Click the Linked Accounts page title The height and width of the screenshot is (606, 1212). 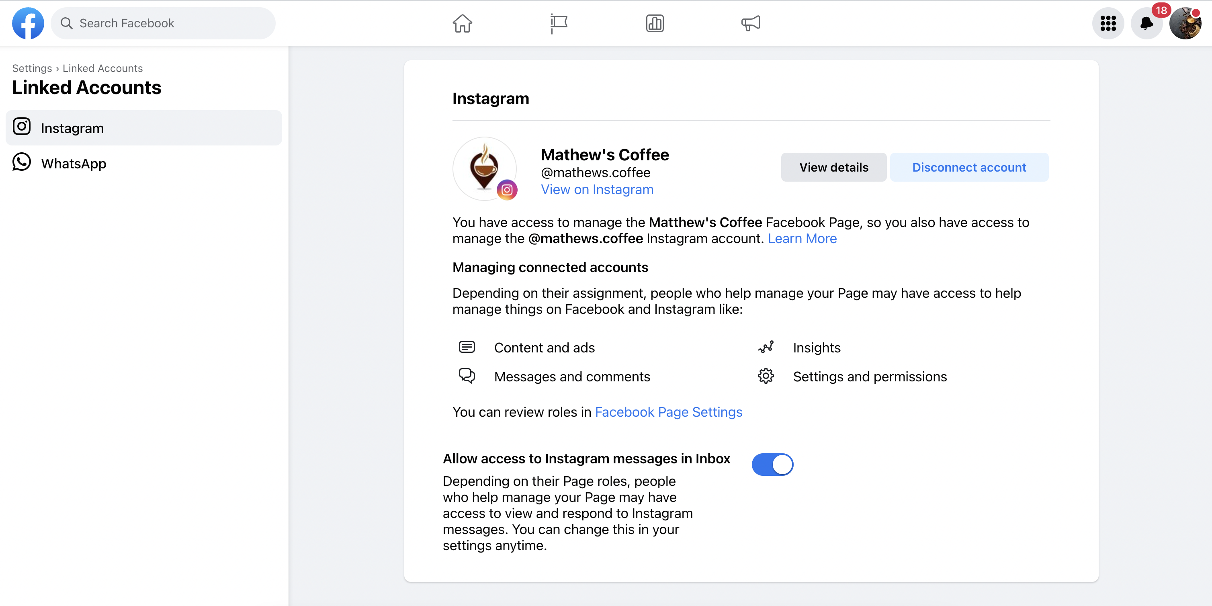tap(86, 88)
